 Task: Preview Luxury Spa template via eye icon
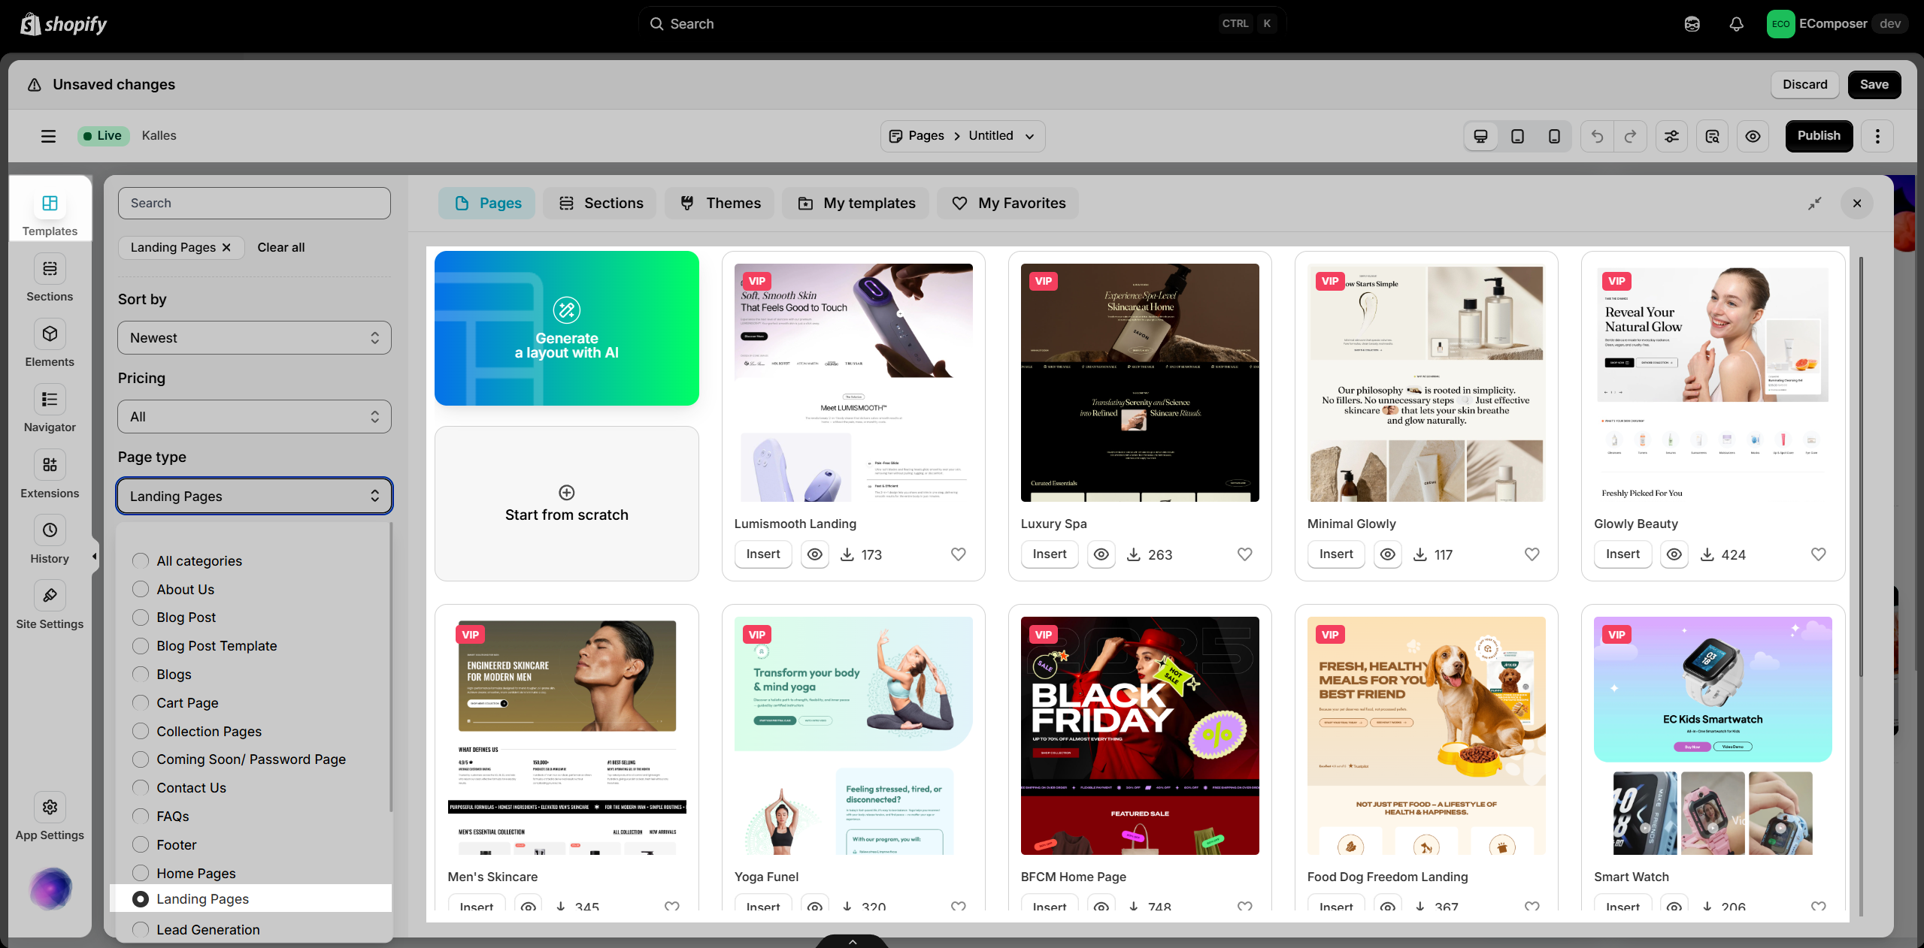1101,554
